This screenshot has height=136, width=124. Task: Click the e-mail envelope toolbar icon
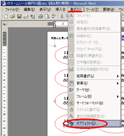[x=26, y=16]
